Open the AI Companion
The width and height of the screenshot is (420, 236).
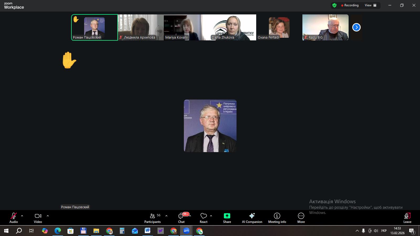[x=252, y=218]
